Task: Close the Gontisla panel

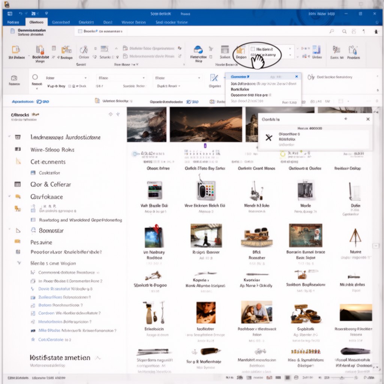Action: 367,119
